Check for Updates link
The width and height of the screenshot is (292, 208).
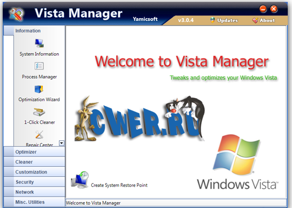pyautogui.click(x=227, y=20)
